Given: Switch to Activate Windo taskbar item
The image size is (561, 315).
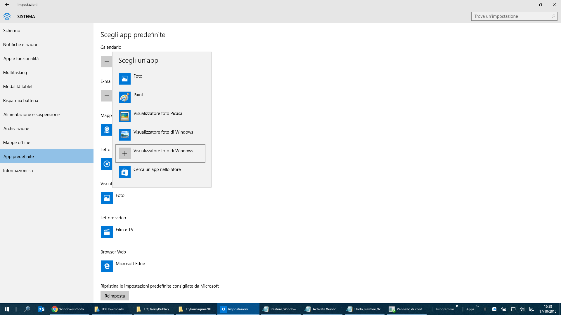Looking at the screenshot, I should pos(323,309).
